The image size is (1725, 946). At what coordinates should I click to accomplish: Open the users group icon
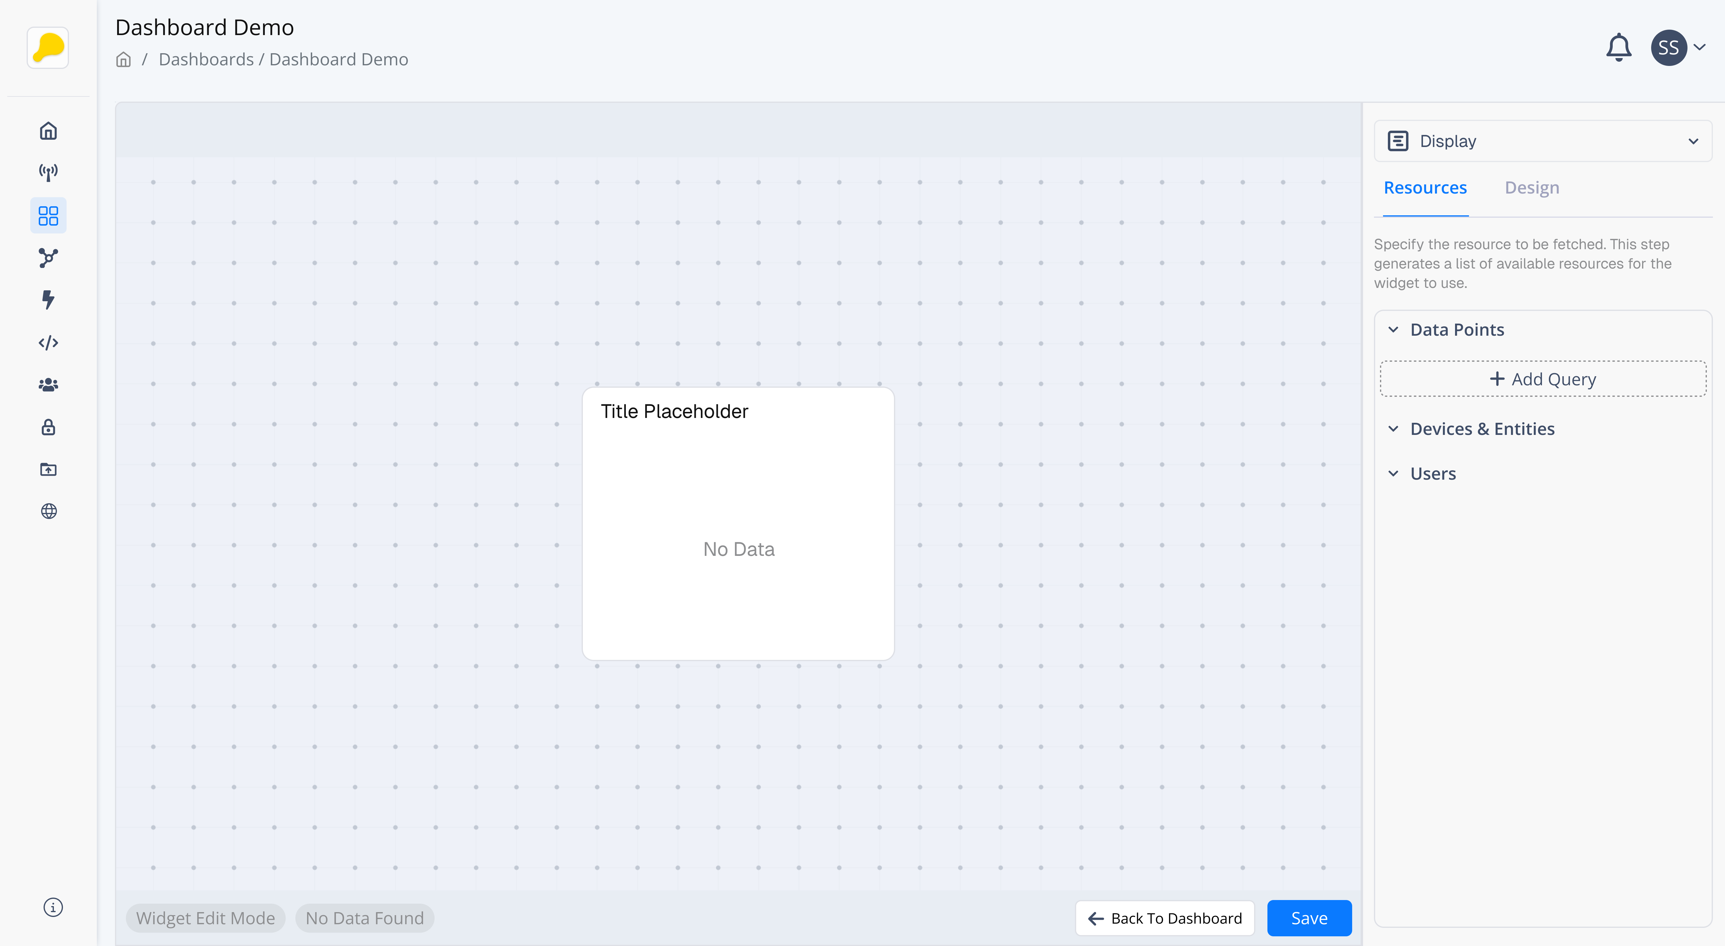point(48,385)
